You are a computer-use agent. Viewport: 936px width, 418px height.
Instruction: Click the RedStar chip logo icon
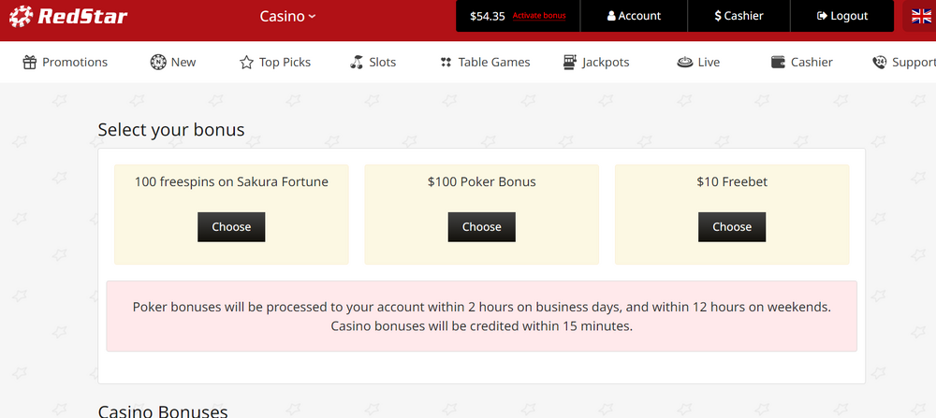click(21, 16)
